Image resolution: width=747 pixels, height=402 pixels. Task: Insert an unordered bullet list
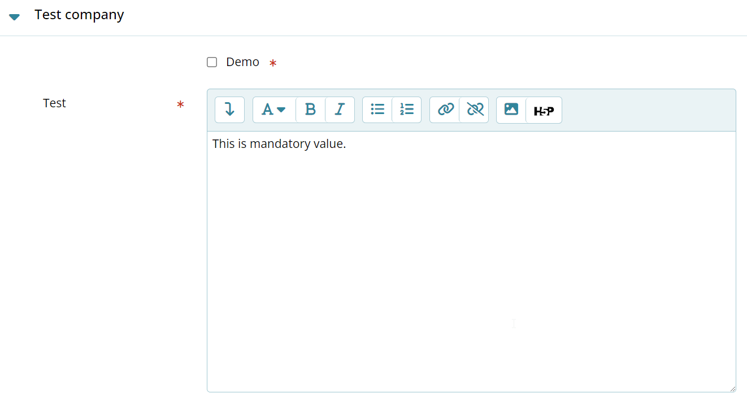(x=377, y=110)
